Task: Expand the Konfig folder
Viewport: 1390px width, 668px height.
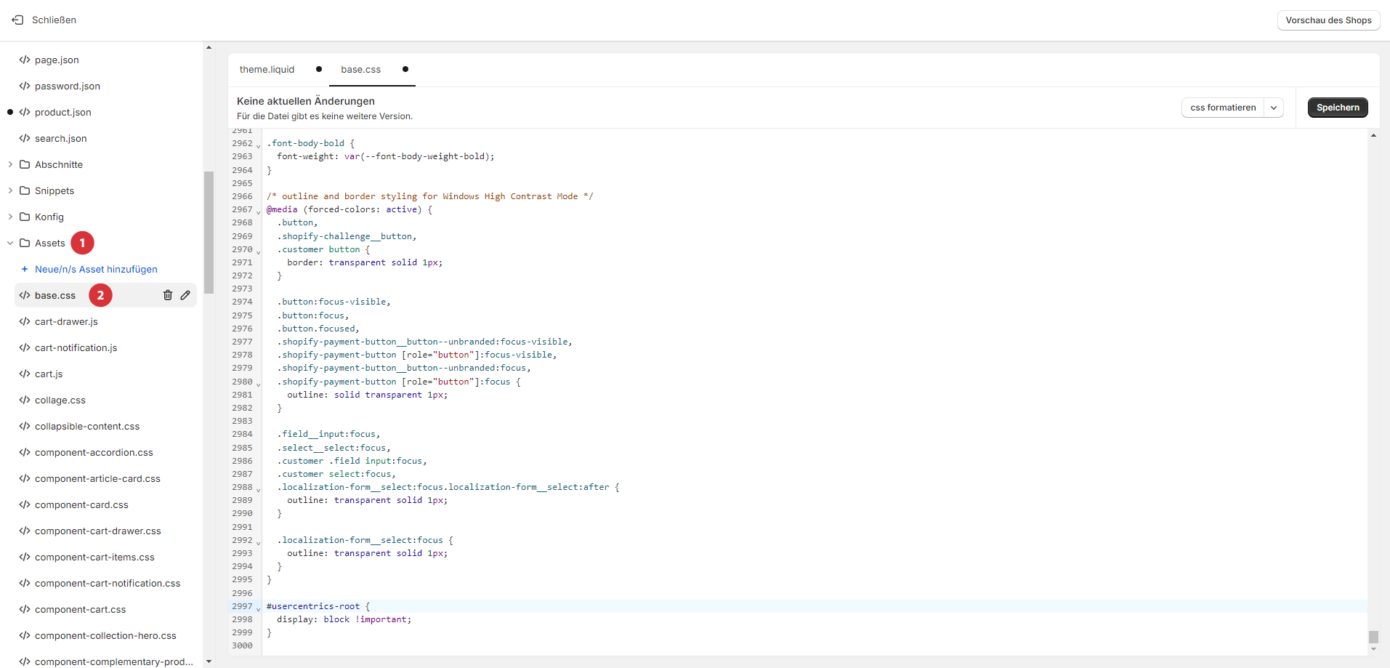Action: pyautogui.click(x=10, y=217)
